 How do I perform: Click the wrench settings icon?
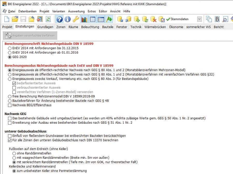click(x=76, y=19)
